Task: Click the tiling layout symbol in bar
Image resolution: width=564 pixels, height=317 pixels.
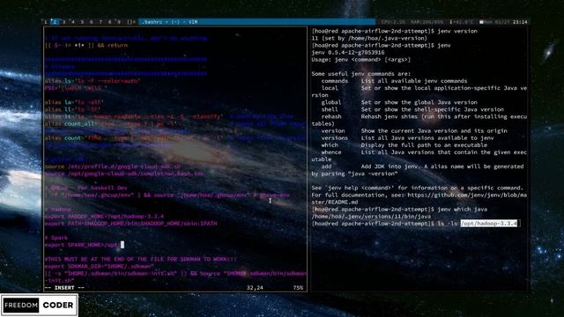Action: [x=131, y=22]
